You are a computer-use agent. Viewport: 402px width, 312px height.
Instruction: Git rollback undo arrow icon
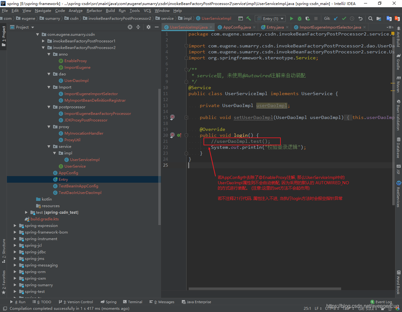360,19
